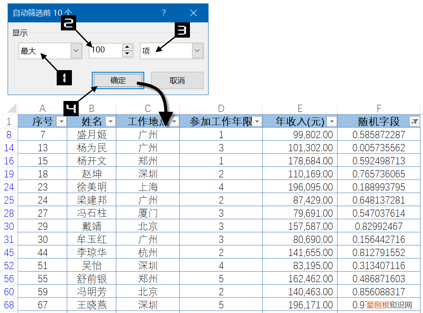Viewport: 423px width, 313px height.
Task: Click the help question mark in the dialog
Action: point(164,13)
